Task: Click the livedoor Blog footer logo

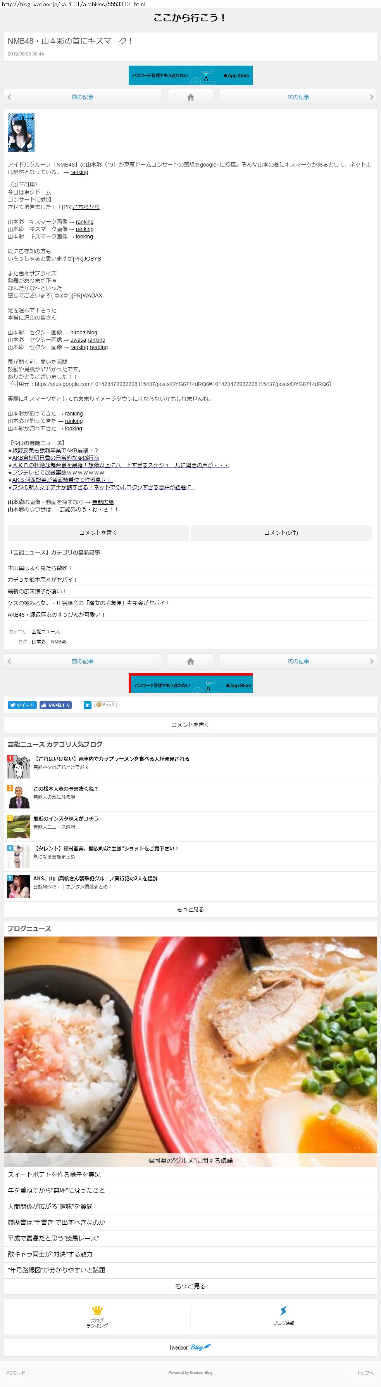Action: [x=190, y=1347]
